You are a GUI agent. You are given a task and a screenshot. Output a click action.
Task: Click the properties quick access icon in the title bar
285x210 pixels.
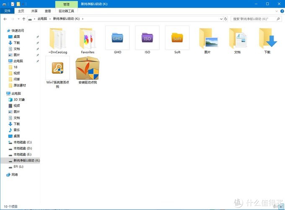click(13, 4)
